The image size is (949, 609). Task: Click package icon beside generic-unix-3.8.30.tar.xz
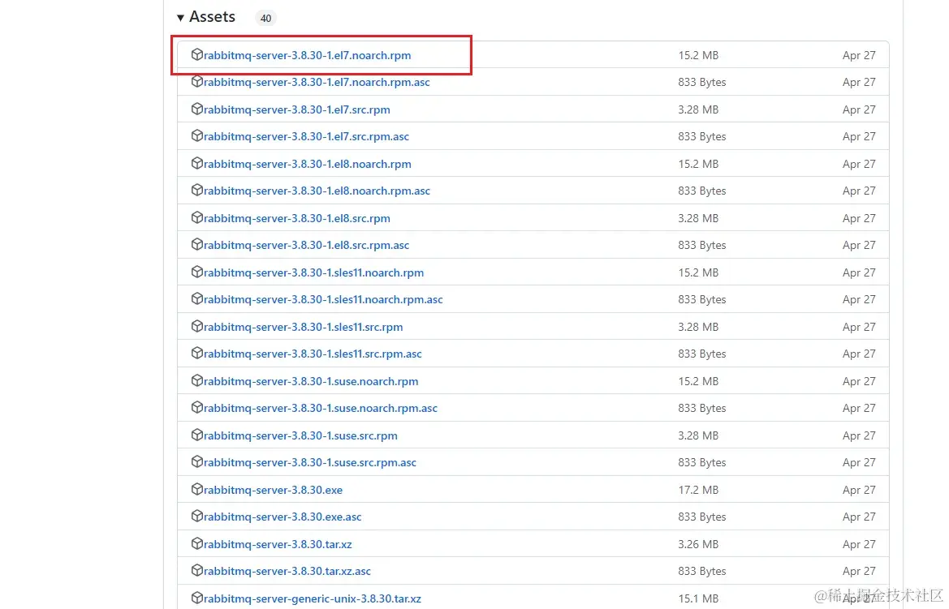(196, 598)
